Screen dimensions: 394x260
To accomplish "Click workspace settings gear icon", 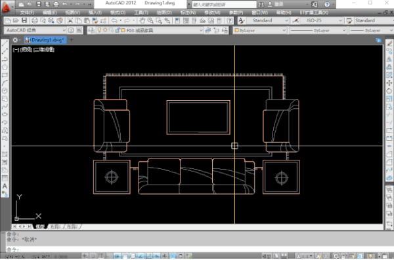I will pyautogui.click(x=71, y=30).
